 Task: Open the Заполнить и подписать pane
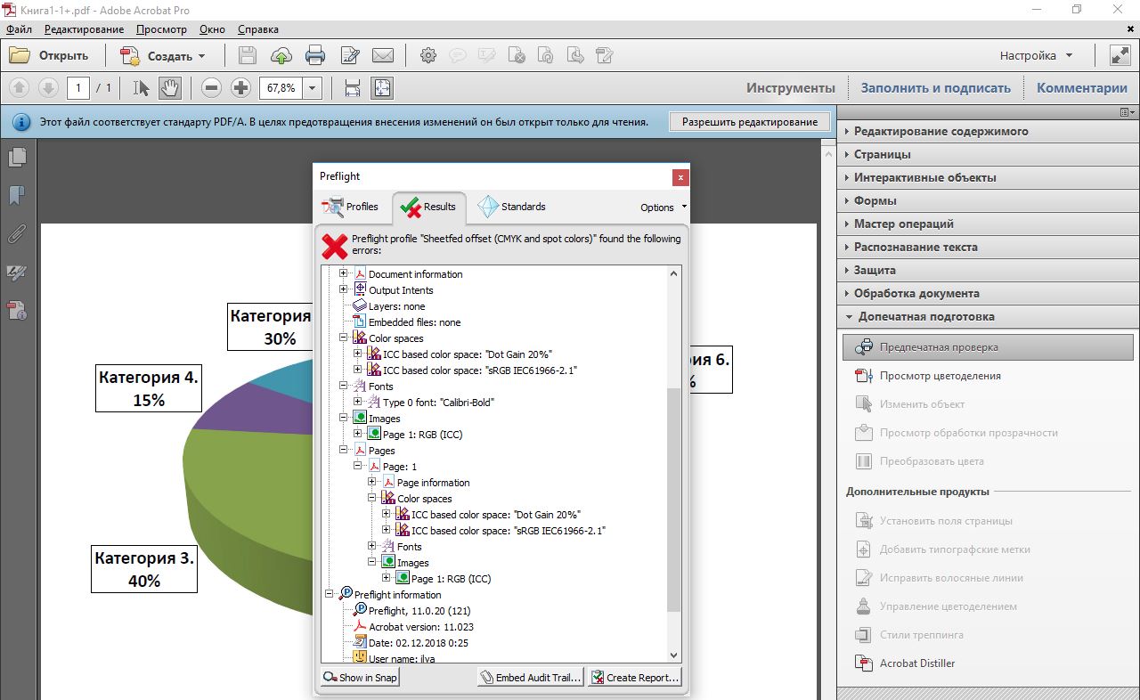pyautogui.click(x=935, y=88)
